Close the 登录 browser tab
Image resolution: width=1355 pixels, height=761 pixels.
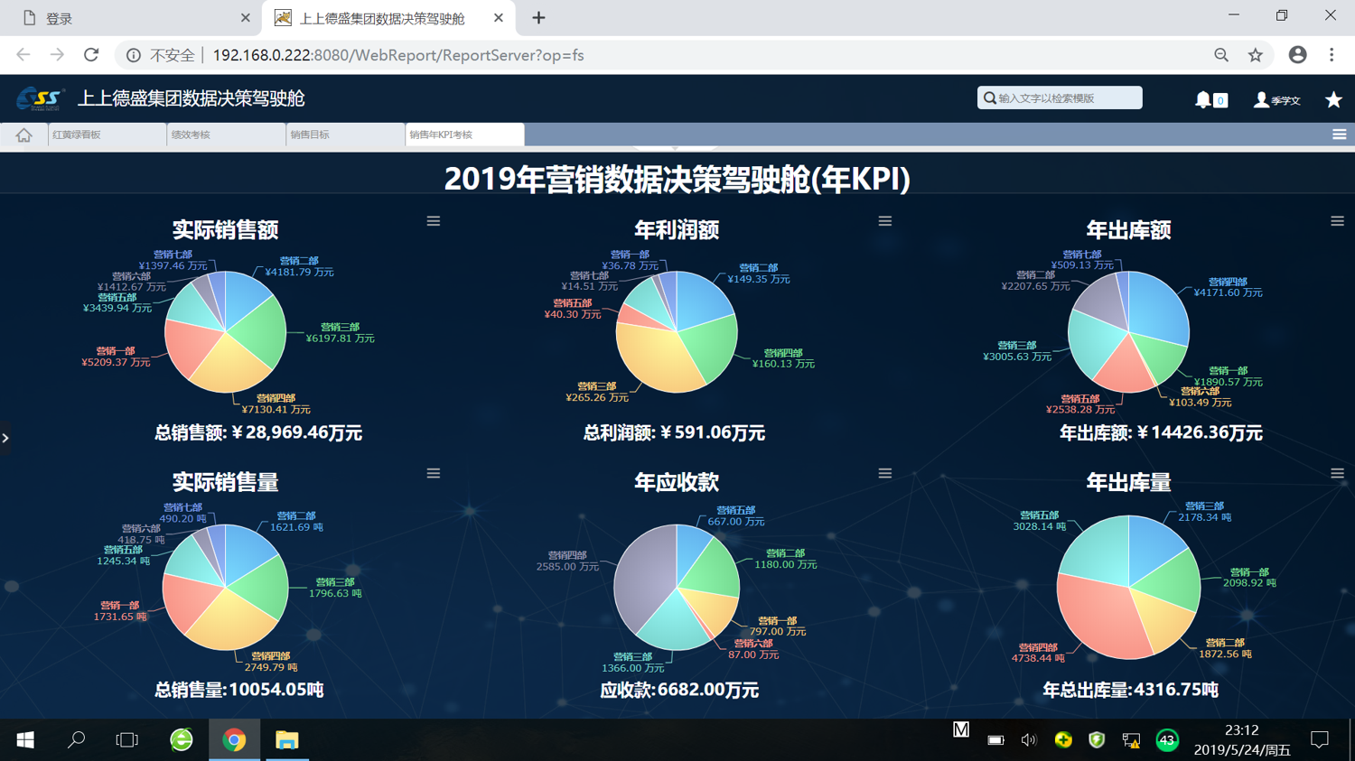pos(245,18)
